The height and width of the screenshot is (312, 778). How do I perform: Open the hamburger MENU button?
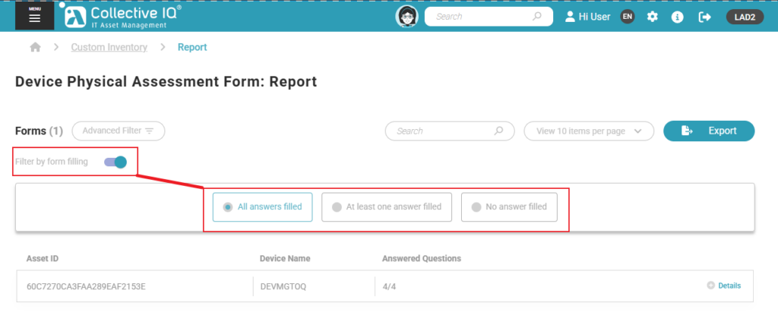tap(34, 16)
